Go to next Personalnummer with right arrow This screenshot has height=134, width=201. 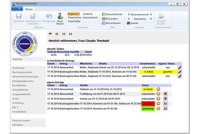pos(151,14)
